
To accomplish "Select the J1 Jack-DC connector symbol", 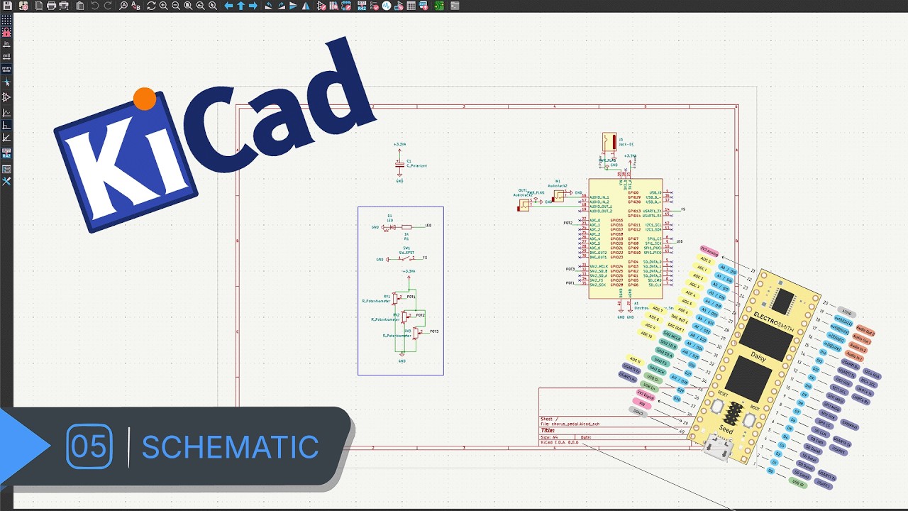I will [x=609, y=142].
